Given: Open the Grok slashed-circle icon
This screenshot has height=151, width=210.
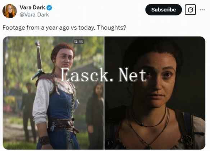Looking at the screenshot, I should tap(190, 10).
